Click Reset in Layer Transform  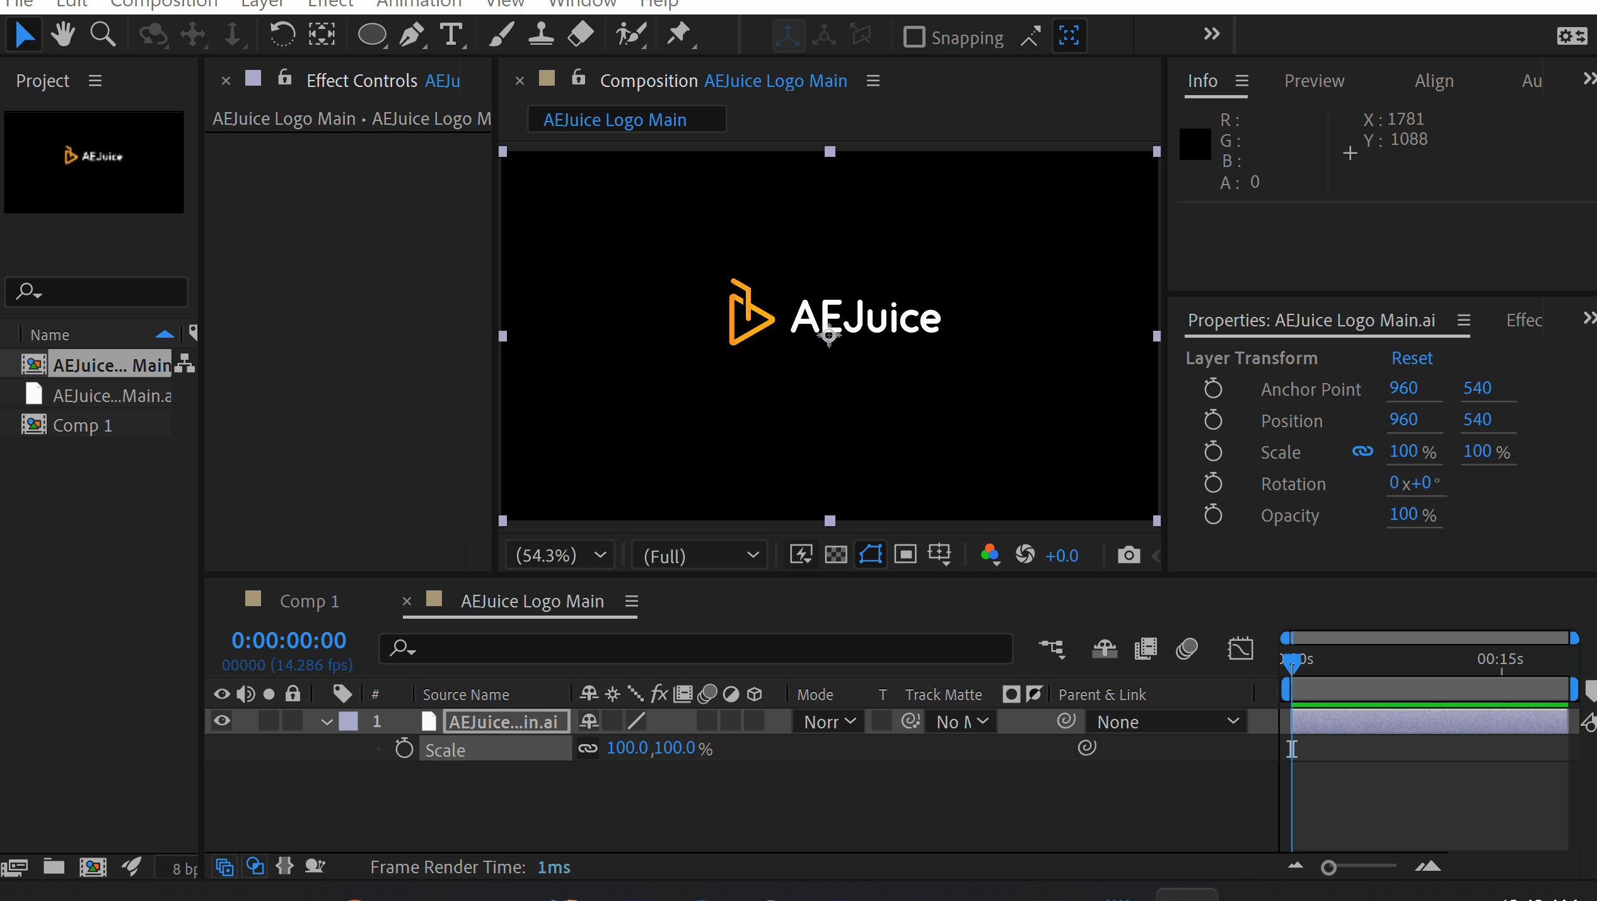point(1412,358)
